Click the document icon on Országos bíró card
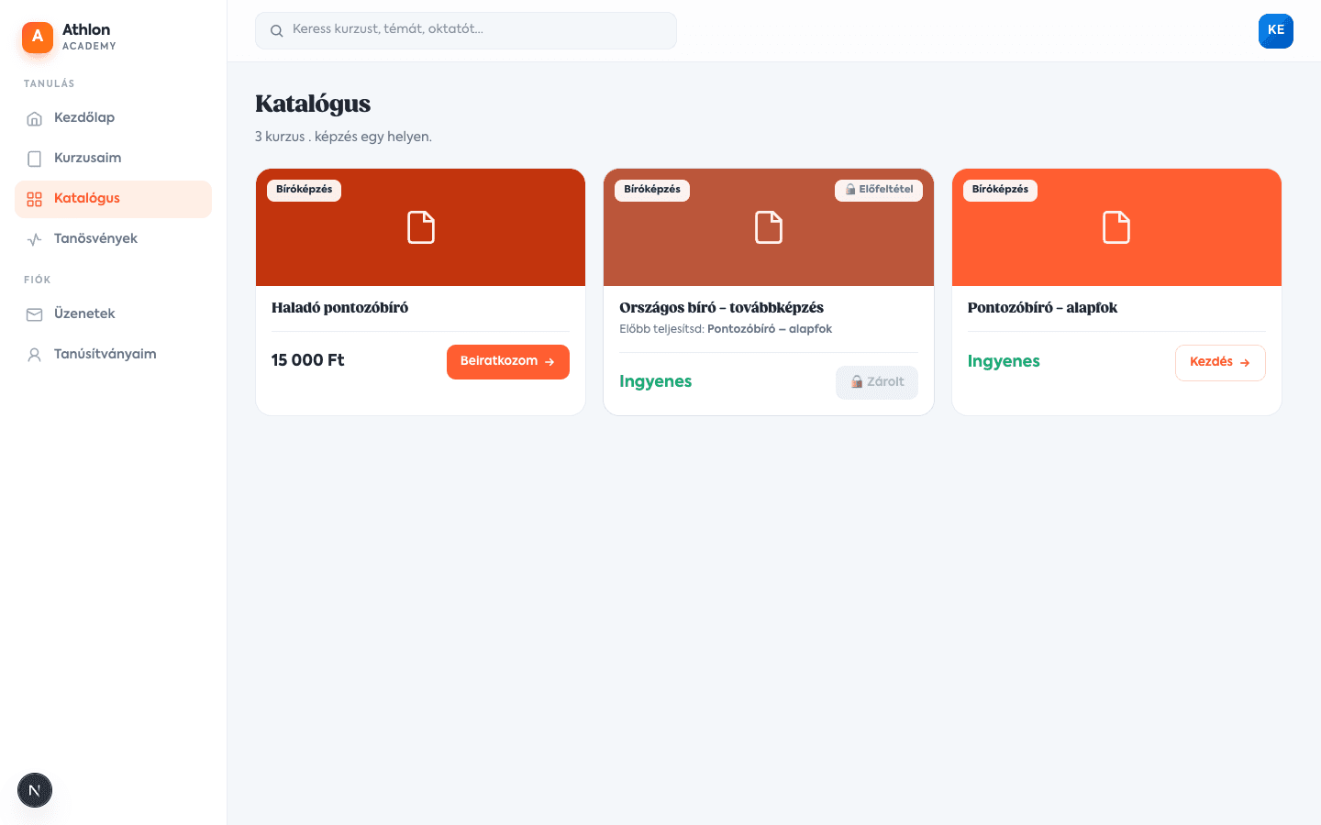This screenshot has height=825, width=1321. (769, 227)
